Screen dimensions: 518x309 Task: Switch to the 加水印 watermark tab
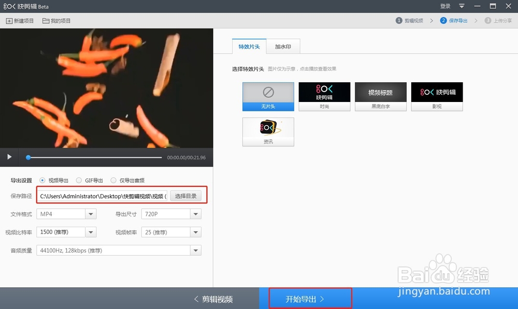284,46
